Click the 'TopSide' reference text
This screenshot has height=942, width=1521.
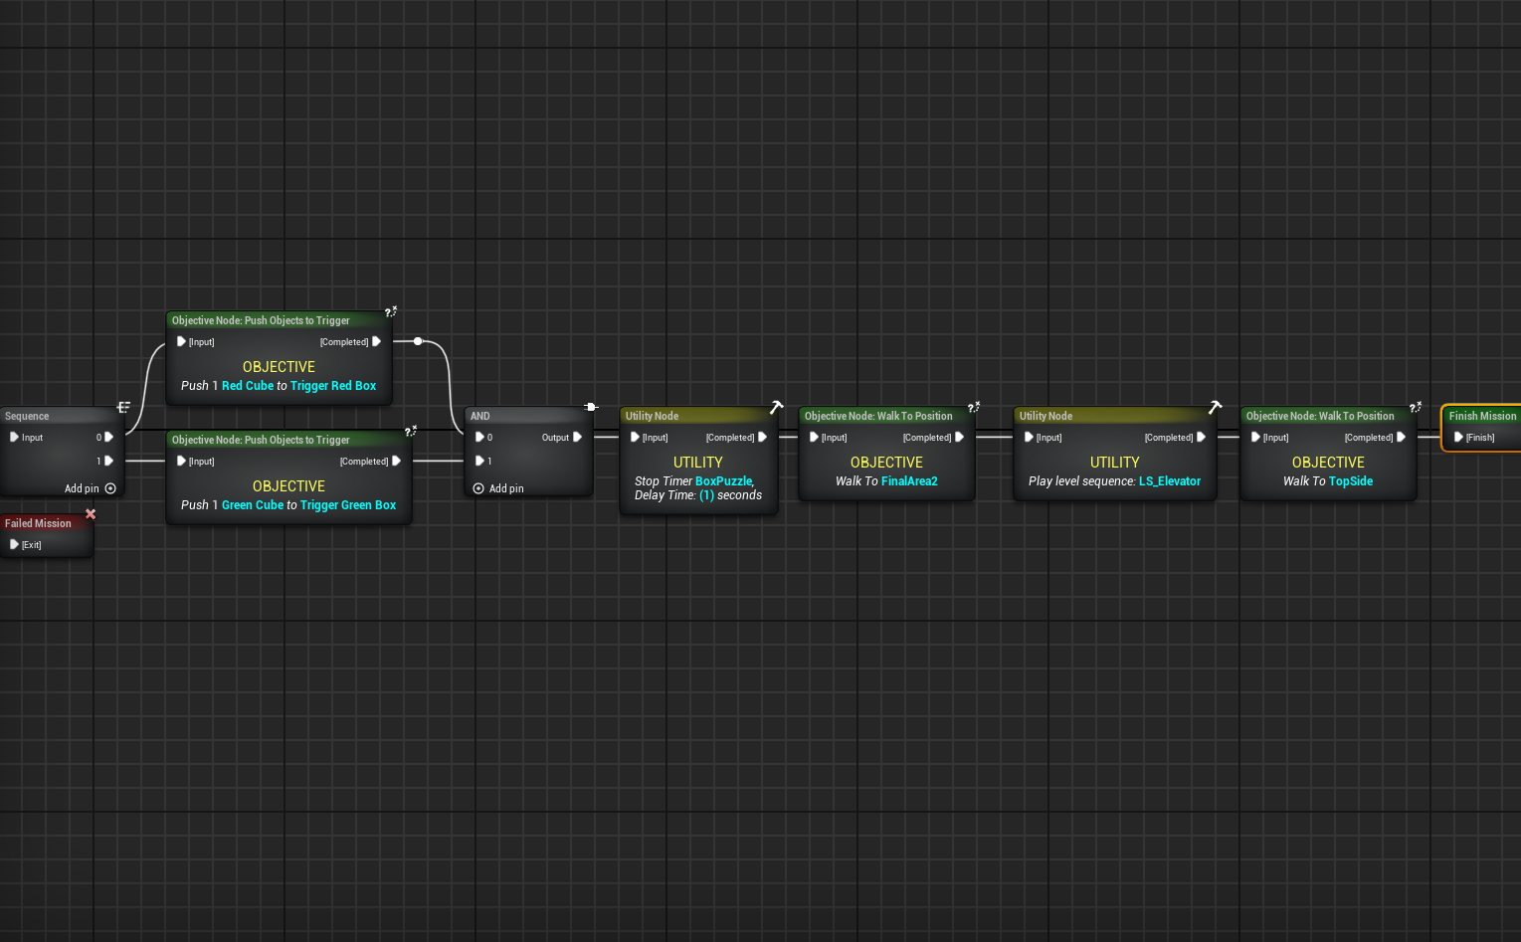click(1351, 481)
